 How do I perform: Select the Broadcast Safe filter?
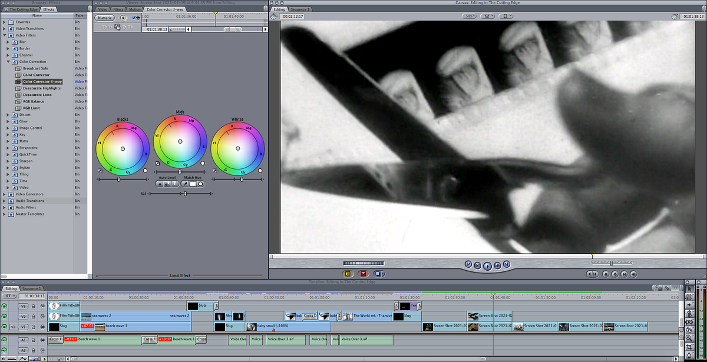pos(36,68)
